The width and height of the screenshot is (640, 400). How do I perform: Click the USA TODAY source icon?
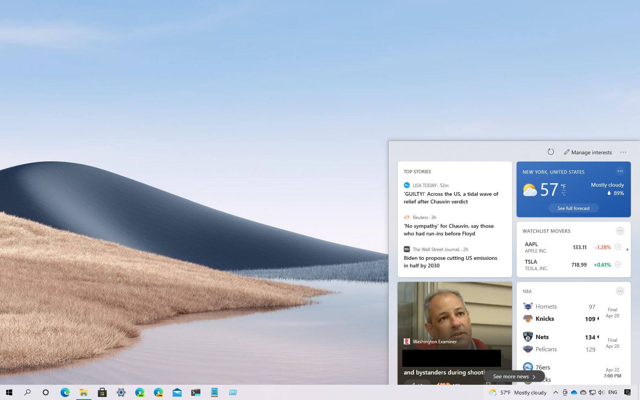(406, 185)
